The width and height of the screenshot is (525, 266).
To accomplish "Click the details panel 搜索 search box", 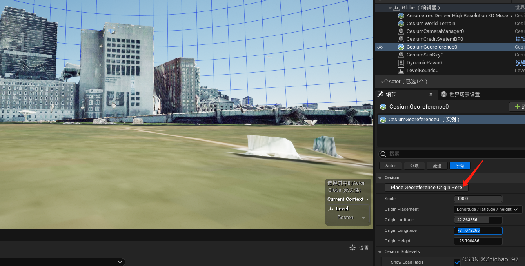I will pyautogui.click(x=452, y=154).
